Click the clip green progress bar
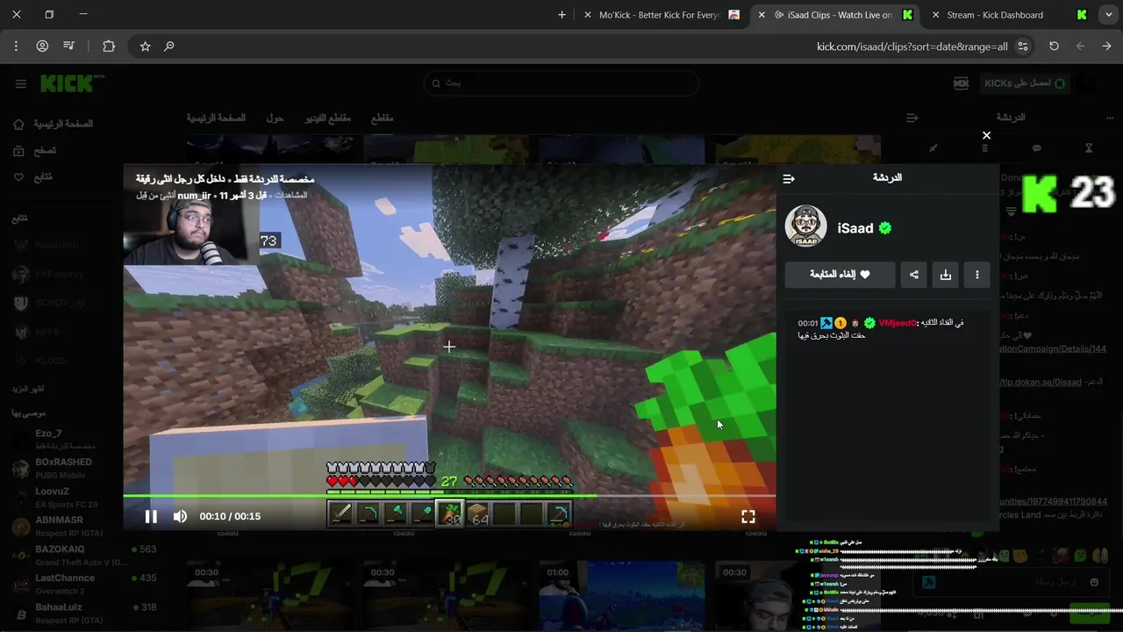The width and height of the screenshot is (1123, 632). (449, 496)
